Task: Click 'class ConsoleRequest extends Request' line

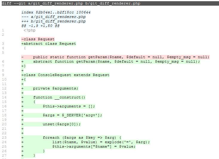Action: (65, 75)
